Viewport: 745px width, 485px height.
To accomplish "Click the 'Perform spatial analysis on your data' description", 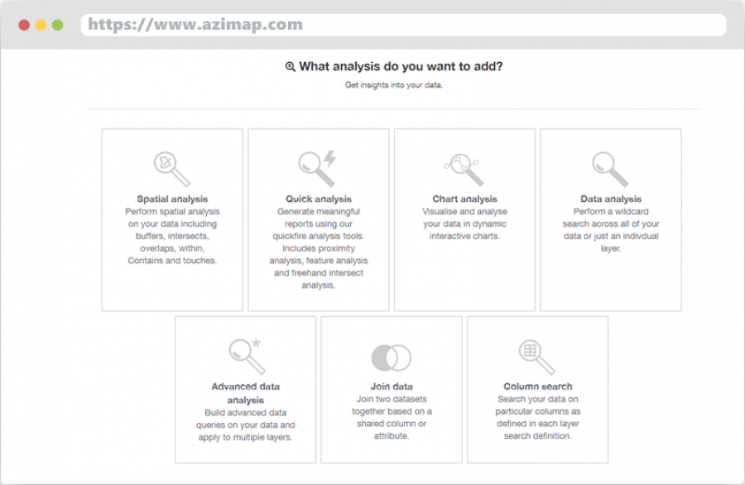I will tap(172, 236).
